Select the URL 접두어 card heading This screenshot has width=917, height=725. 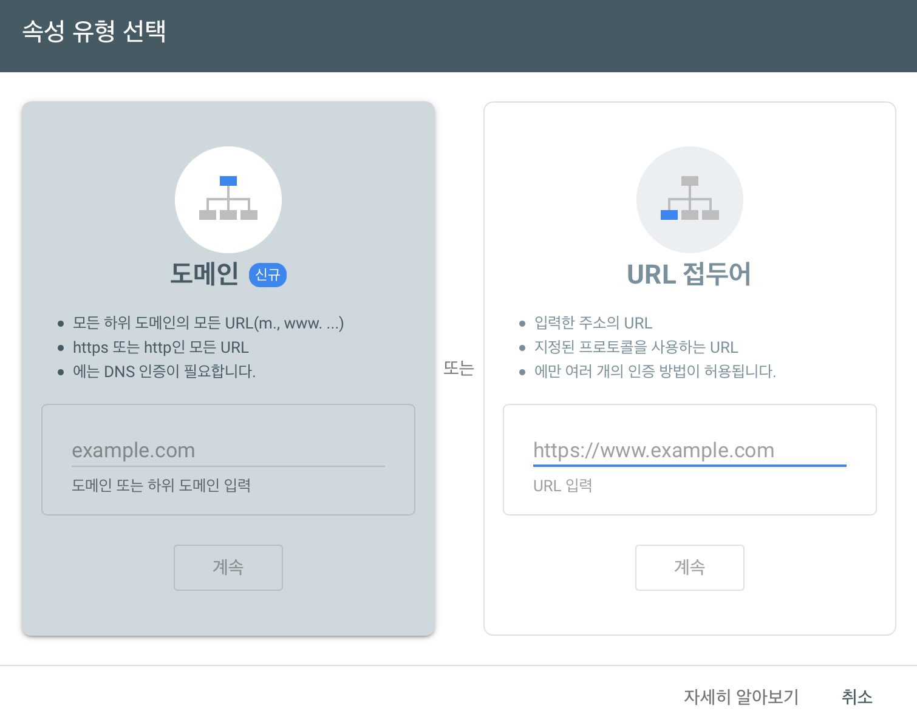coord(689,274)
